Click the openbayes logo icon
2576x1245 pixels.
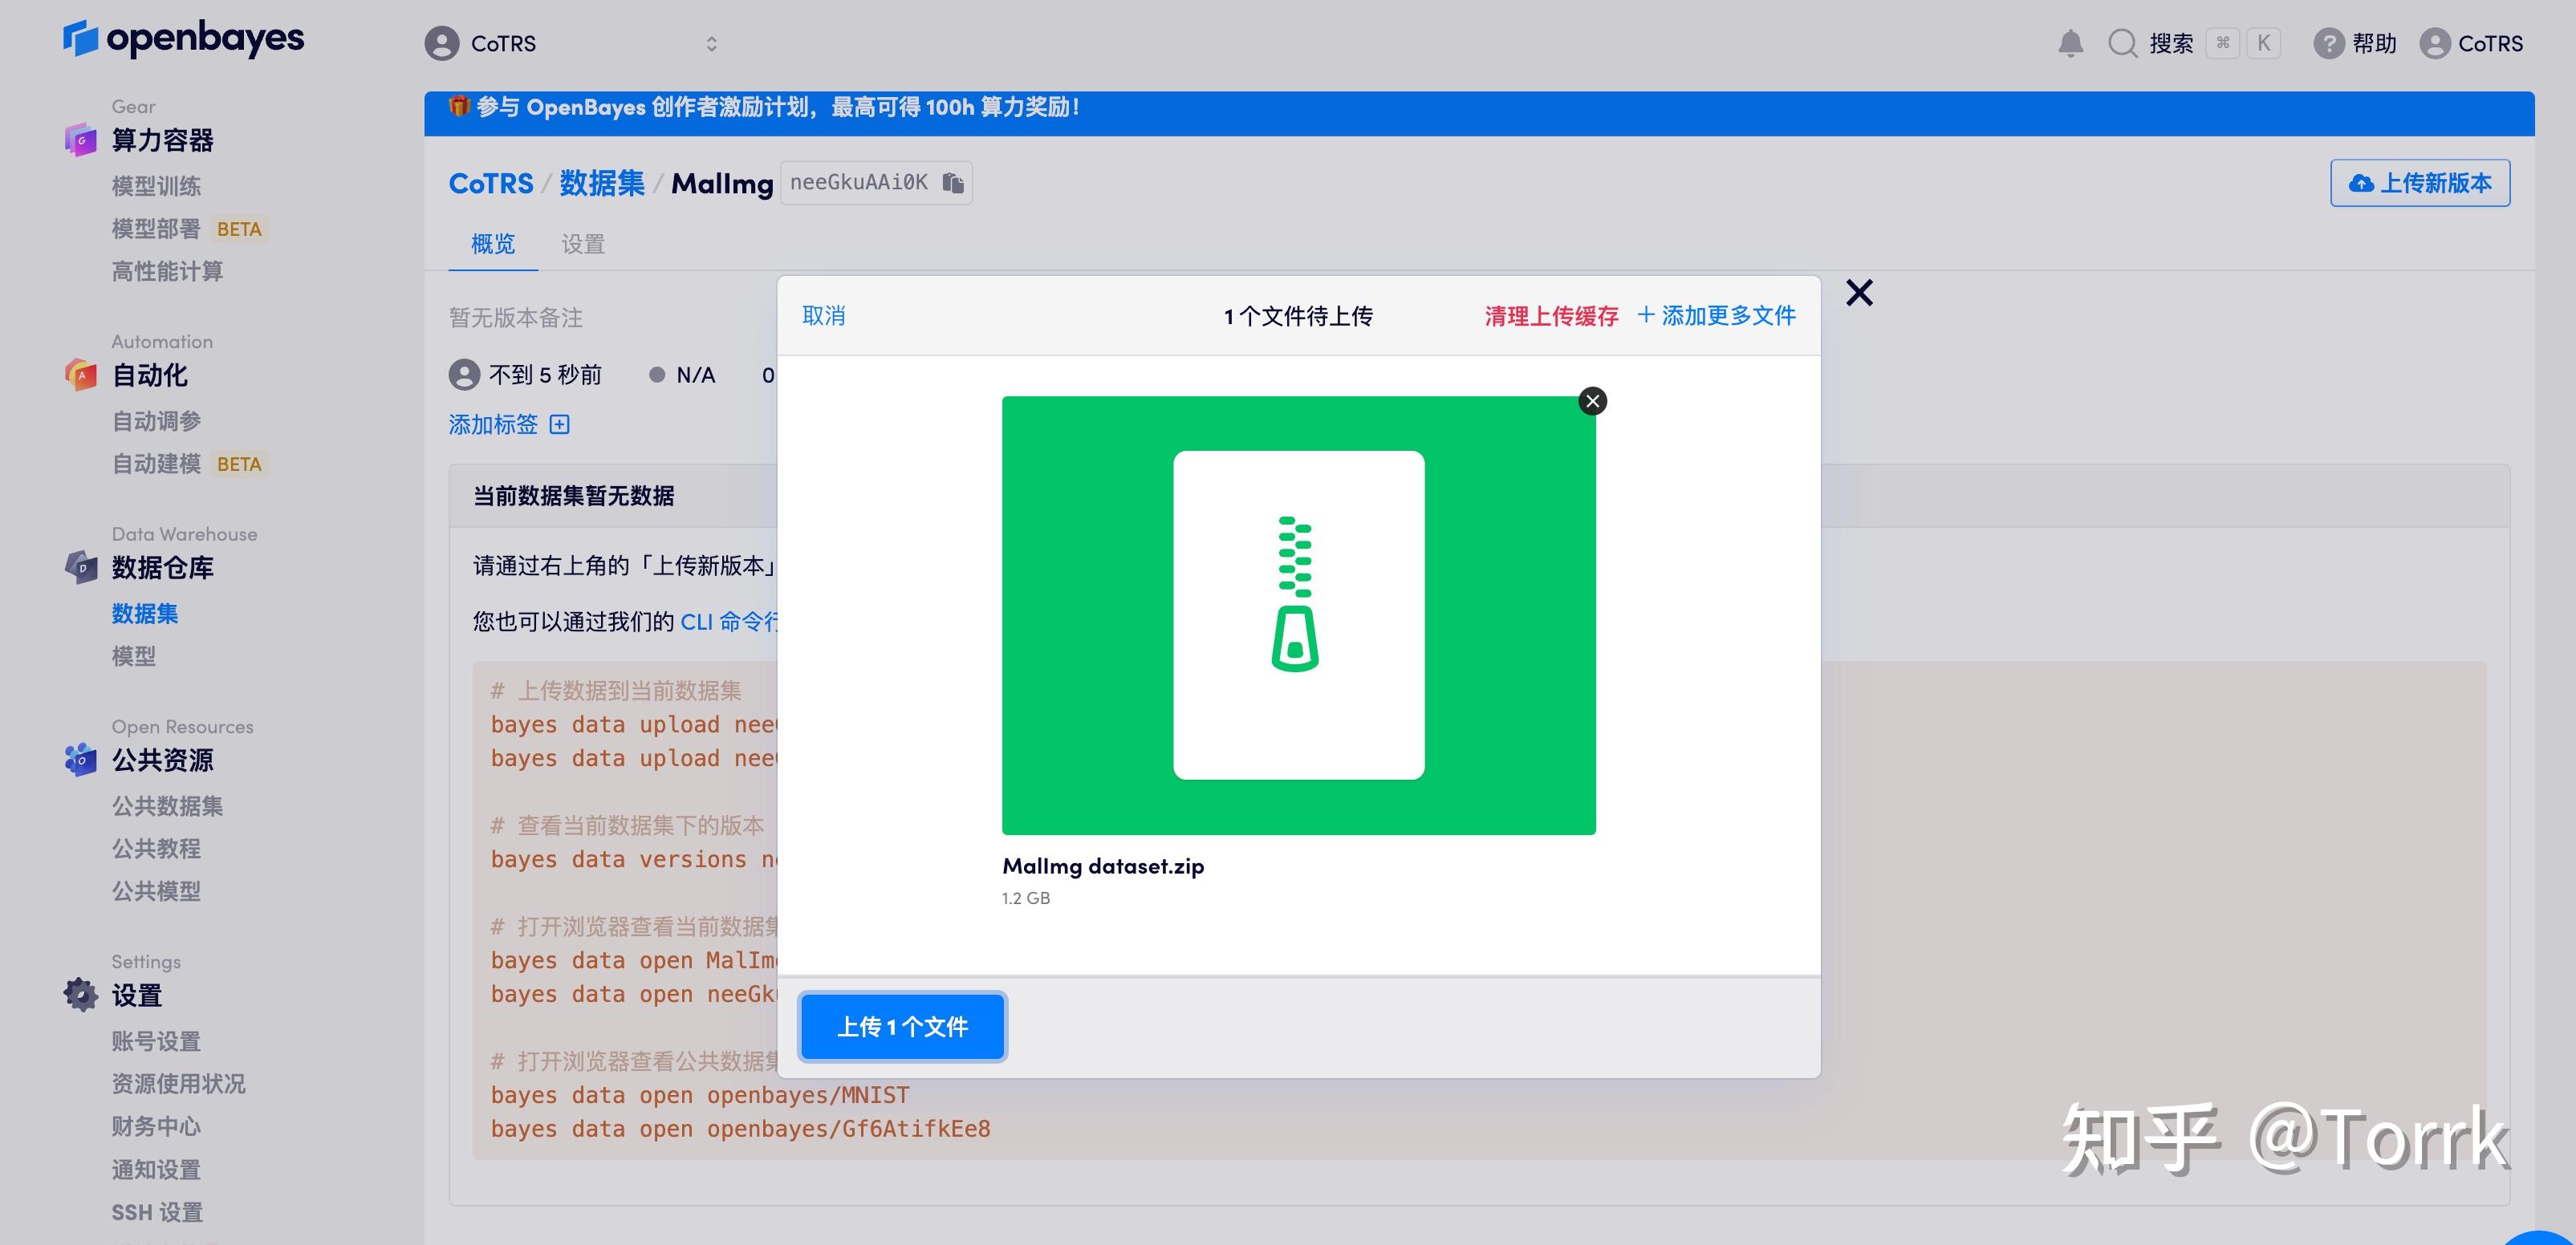pos(80,39)
